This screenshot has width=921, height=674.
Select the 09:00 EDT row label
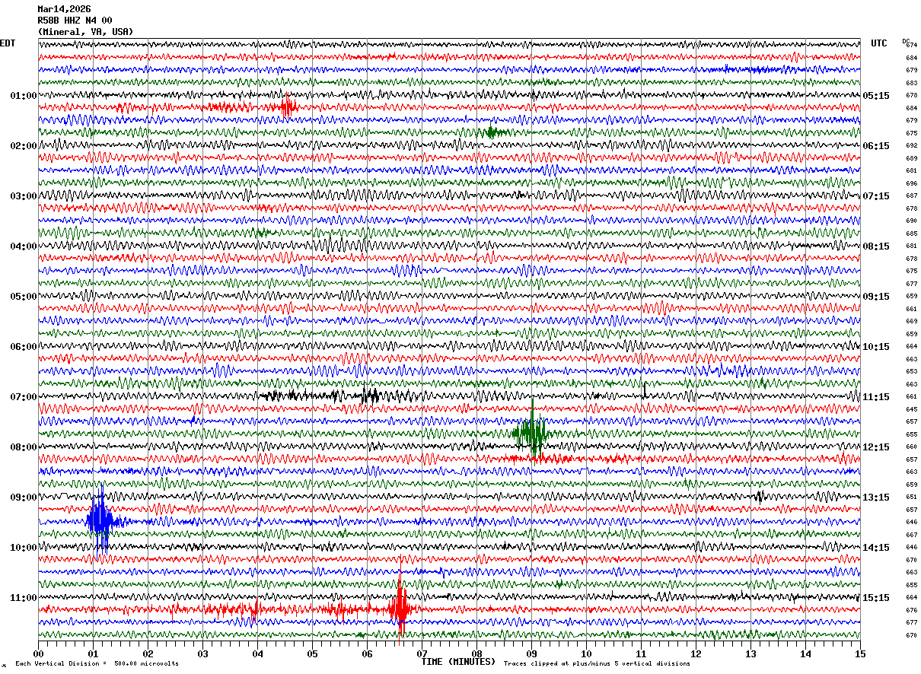[x=23, y=498]
